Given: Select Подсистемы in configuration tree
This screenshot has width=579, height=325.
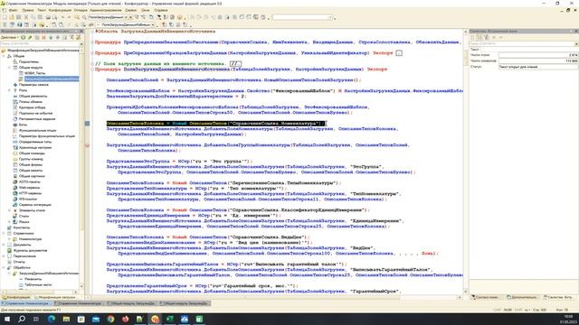Looking at the screenshot, I should click(29, 61).
